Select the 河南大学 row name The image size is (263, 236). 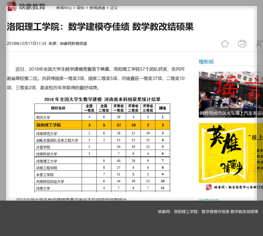[x=43, y=188]
